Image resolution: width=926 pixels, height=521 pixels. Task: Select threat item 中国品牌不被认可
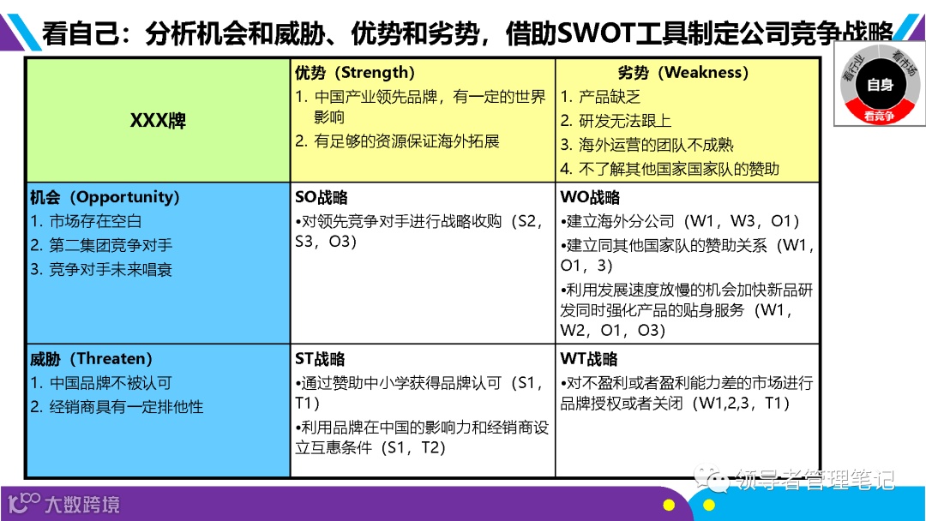[101, 383]
